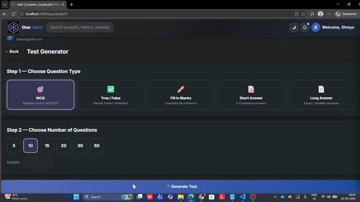Image resolution: width=360 pixels, height=202 pixels.
Task: Click the shreyak@gmail.com email text
Action: (29, 39)
